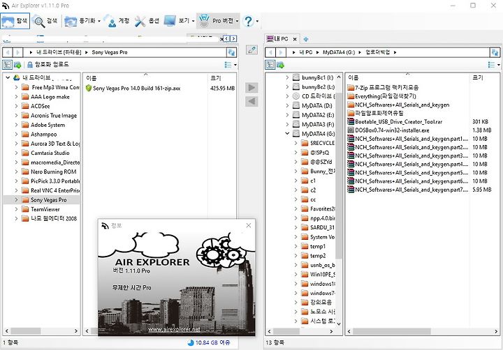The width and height of the screenshot is (503, 350).
Task: Open the 옵션 (Options) settings
Action: click(x=147, y=21)
